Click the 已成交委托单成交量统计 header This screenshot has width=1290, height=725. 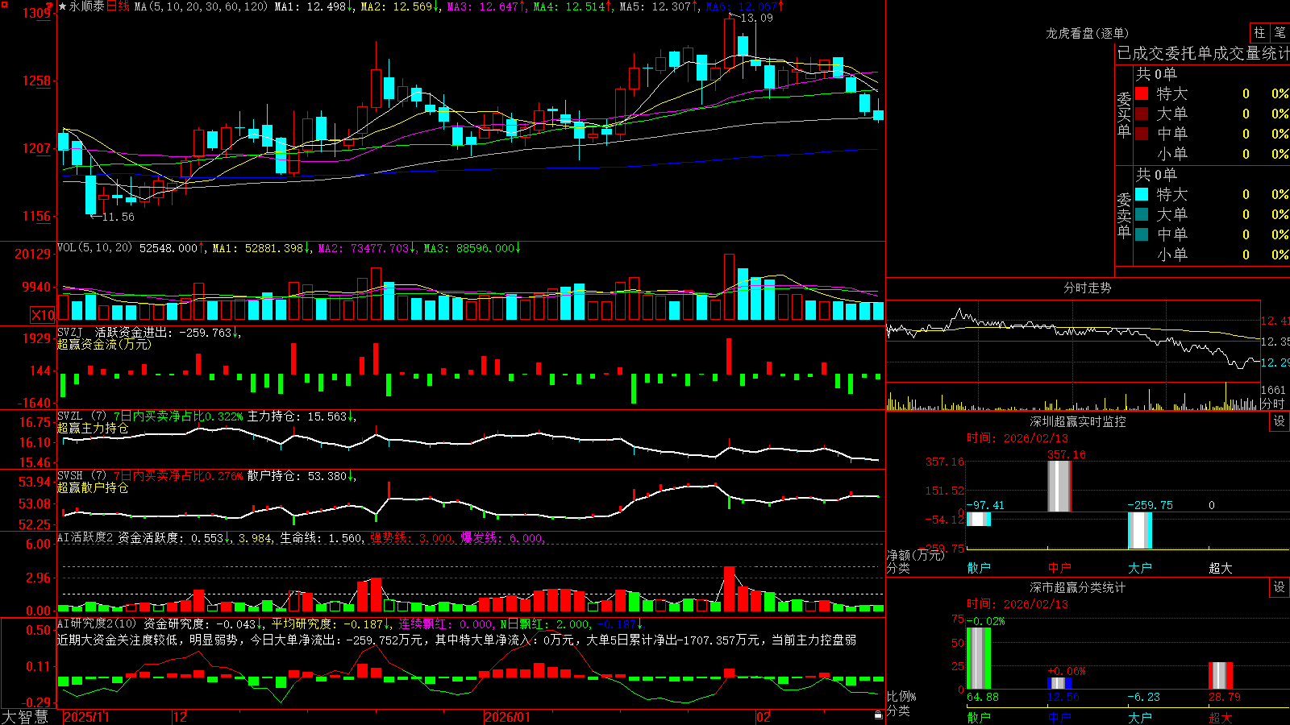[1203, 53]
